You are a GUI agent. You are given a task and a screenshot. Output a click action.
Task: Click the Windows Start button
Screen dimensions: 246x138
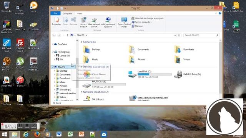click(x=4, y=134)
